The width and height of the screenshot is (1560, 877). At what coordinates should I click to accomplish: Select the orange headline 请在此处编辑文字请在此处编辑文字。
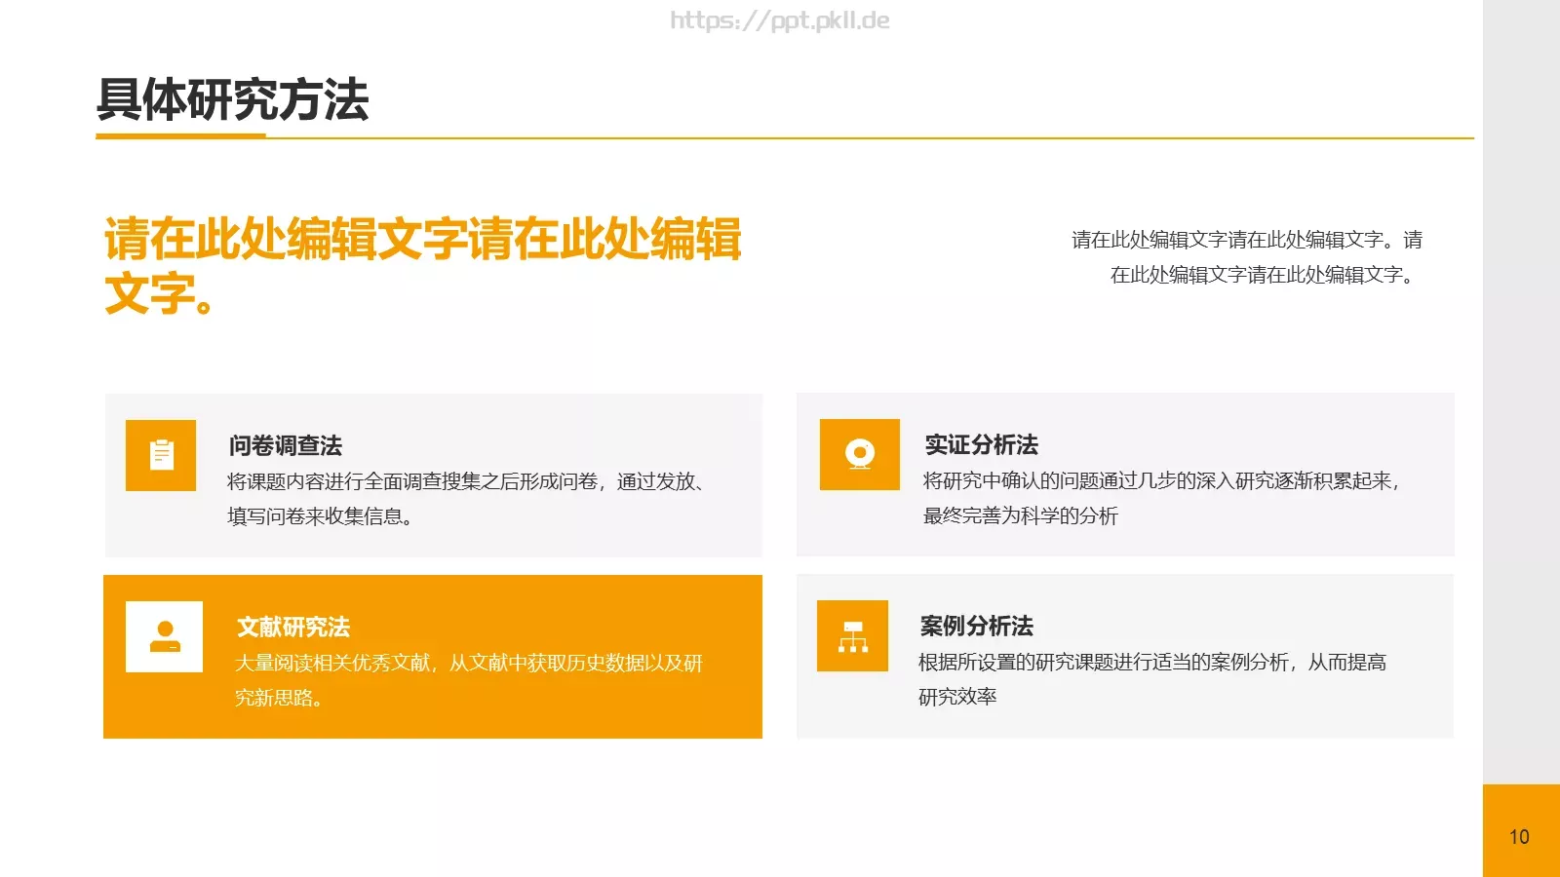(x=423, y=266)
